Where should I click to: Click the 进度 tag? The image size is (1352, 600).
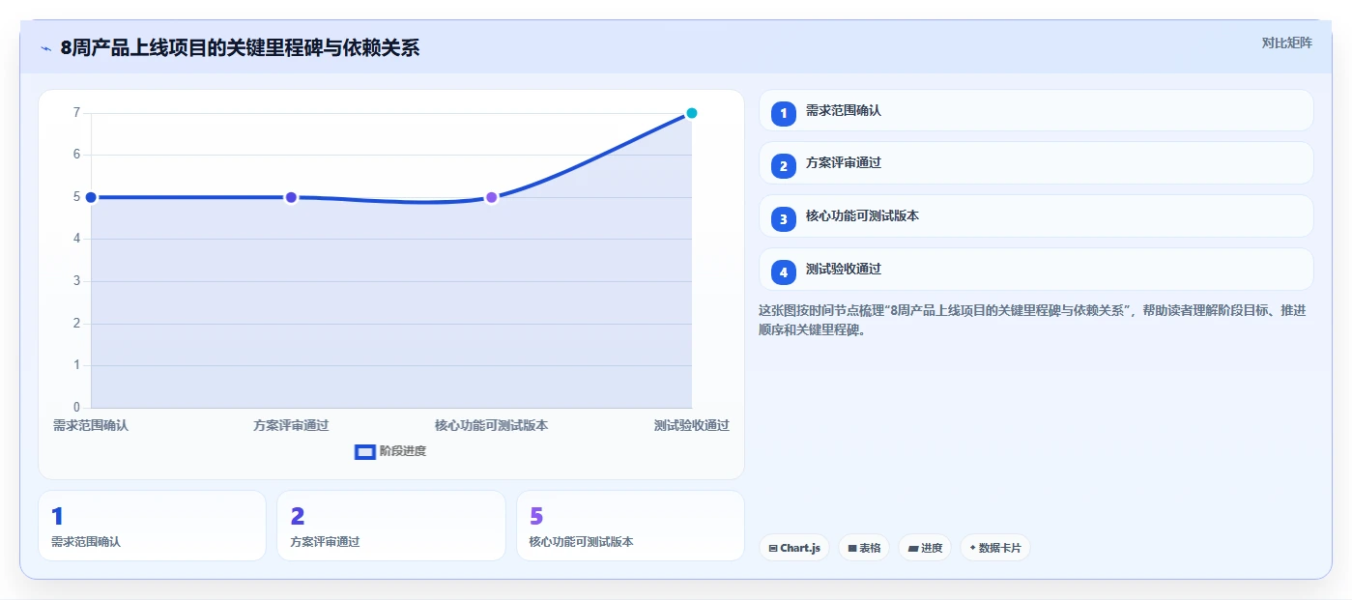coord(924,548)
